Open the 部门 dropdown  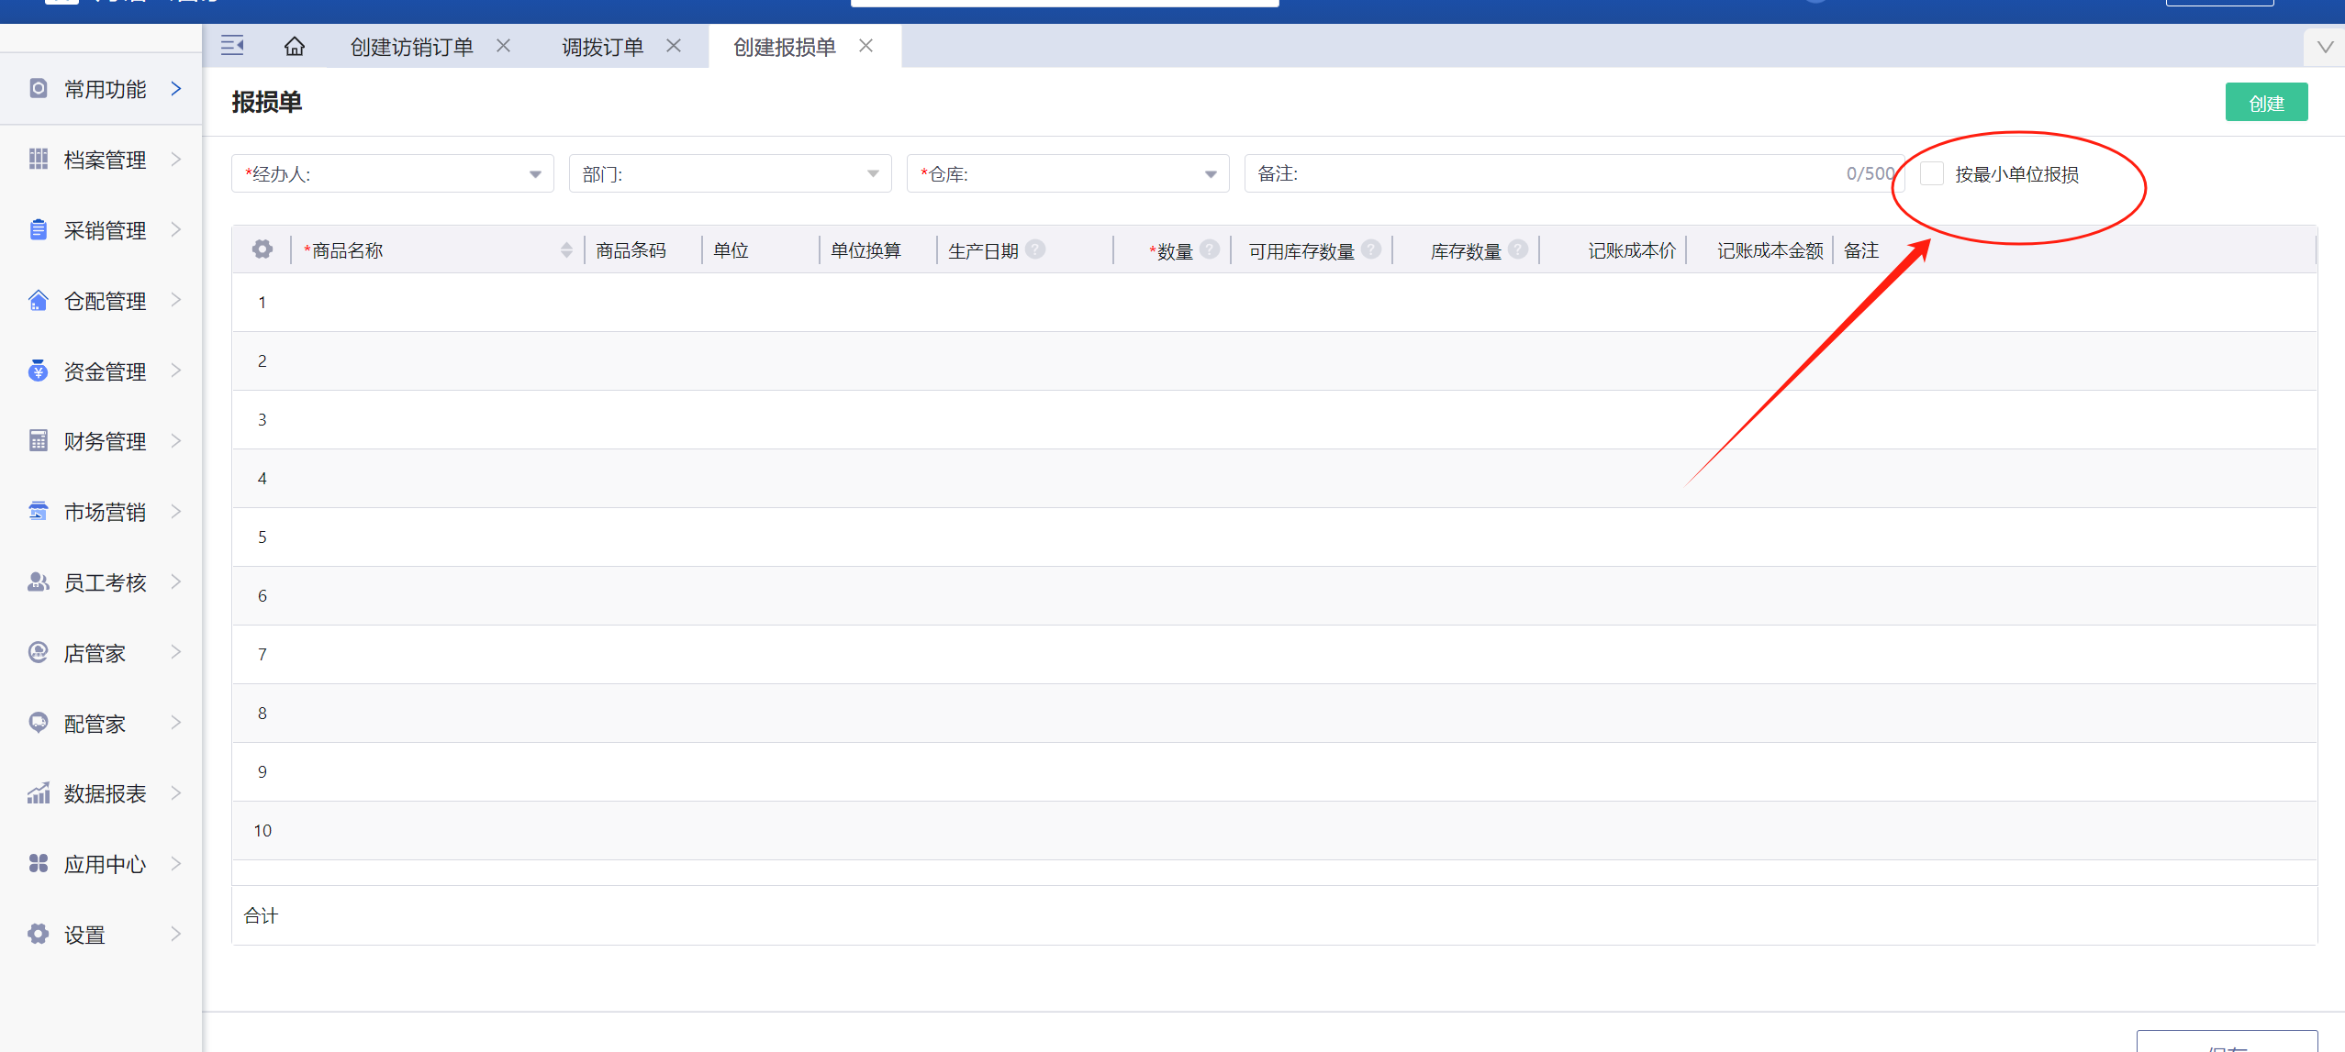[x=730, y=174]
